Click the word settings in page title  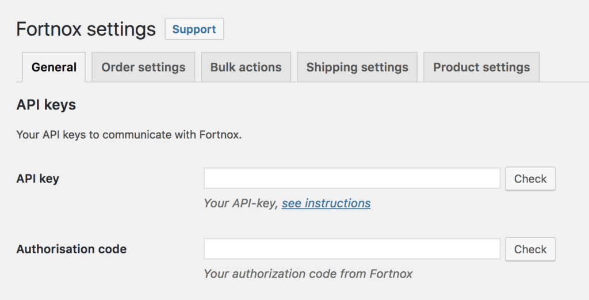point(121,29)
